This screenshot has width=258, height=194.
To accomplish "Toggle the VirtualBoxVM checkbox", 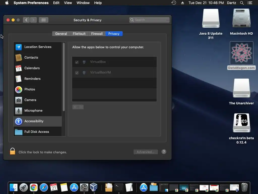I will (77, 72).
